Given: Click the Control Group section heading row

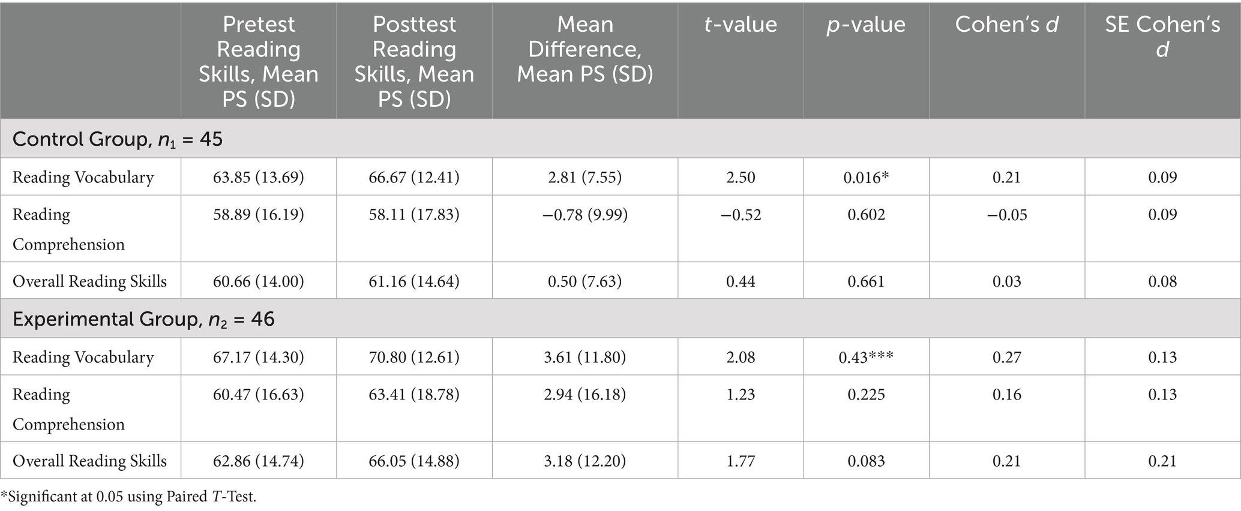Looking at the screenshot, I should 118,139.
